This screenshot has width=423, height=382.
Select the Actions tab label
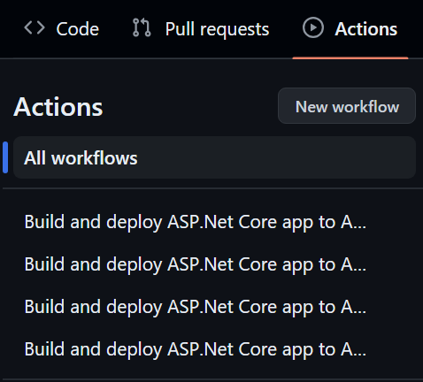click(366, 29)
